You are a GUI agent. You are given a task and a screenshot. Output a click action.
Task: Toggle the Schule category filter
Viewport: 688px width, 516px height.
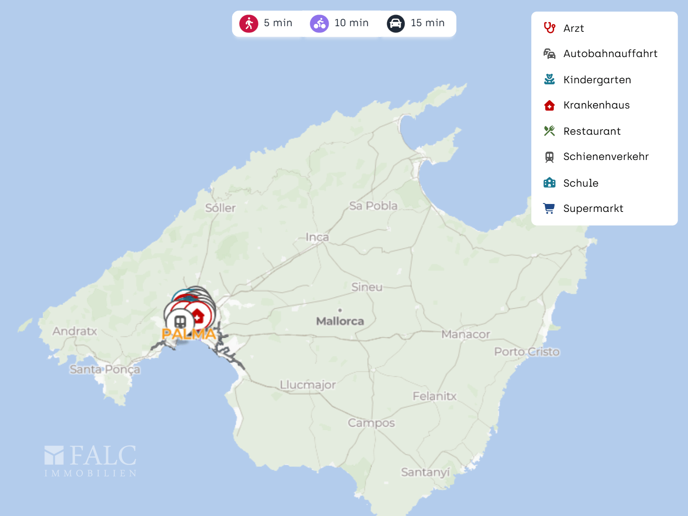tap(580, 183)
